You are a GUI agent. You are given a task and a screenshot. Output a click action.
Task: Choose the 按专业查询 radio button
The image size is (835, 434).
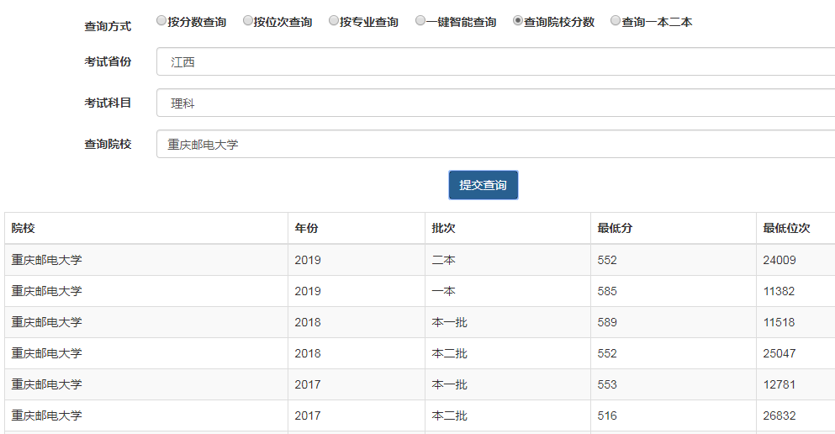(x=334, y=21)
